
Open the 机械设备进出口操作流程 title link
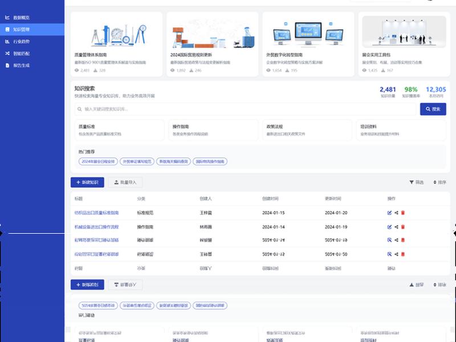point(96,227)
